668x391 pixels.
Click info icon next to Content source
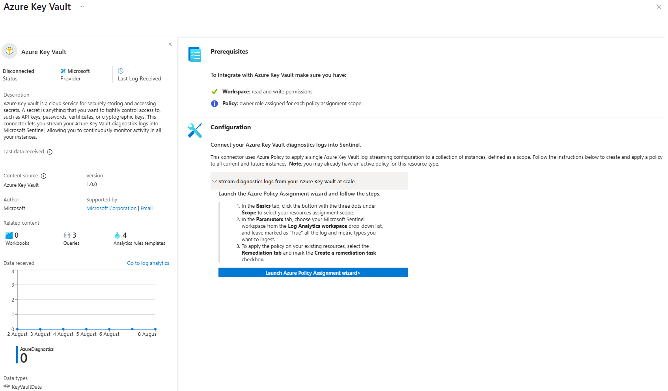pyautogui.click(x=44, y=176)
